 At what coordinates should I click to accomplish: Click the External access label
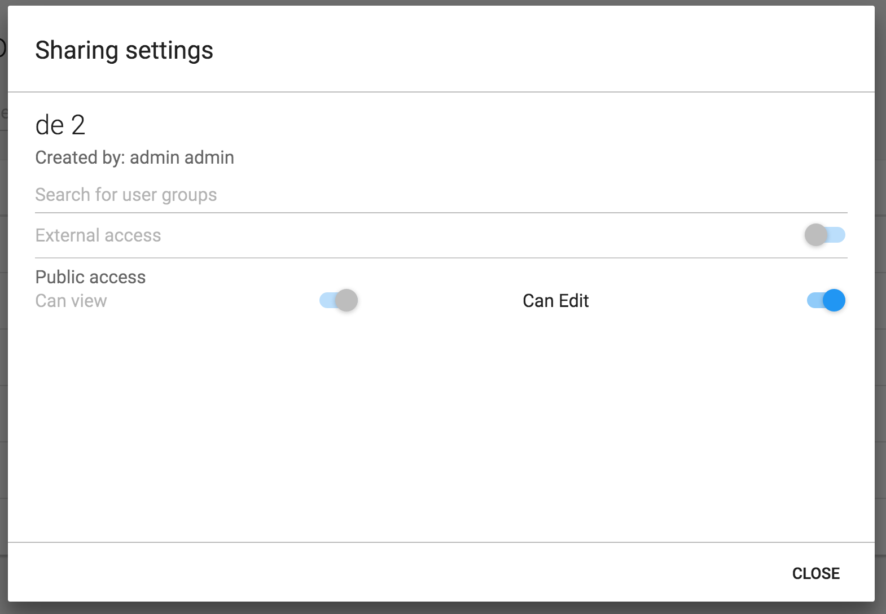(x=98, y=235)
